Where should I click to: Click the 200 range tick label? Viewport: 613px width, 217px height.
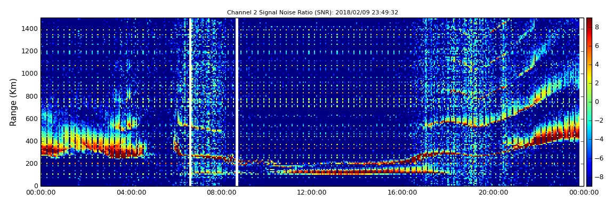[32, 164]
